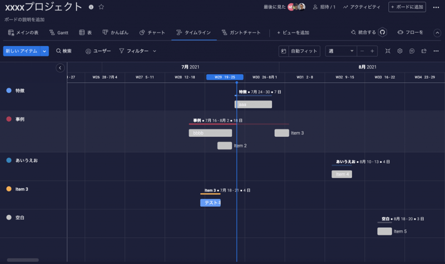Click the 事例 group red color dot

click(8, 119)
